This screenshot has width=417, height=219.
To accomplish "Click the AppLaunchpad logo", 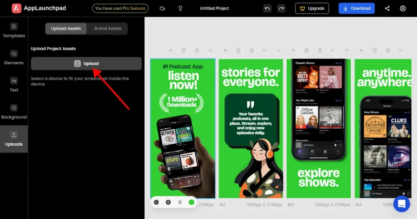I will coord(39,8).
